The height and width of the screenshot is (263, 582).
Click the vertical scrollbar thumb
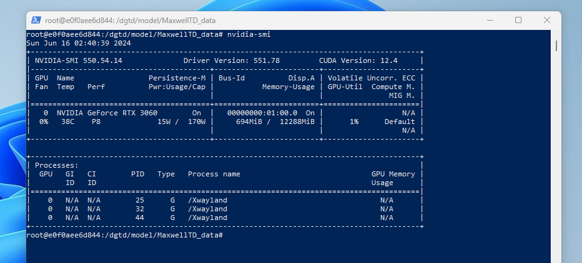[x=556, y=45]
